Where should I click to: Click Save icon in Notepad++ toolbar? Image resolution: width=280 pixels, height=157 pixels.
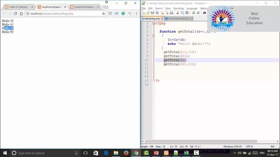tap(152, 13)
